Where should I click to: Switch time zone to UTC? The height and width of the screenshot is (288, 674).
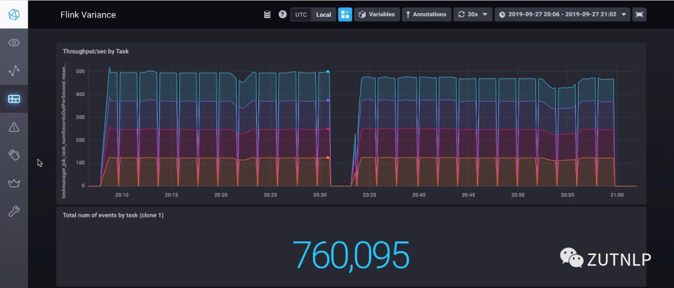click(301, 14)
